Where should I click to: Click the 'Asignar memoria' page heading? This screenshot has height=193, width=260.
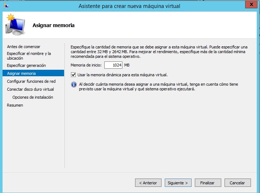(54, 25)
